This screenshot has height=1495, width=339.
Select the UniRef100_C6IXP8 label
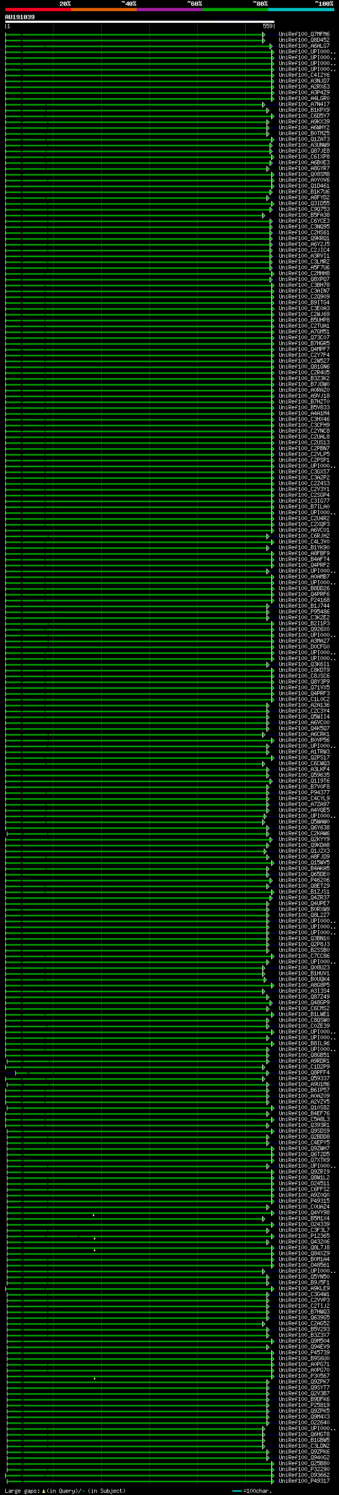coord(304,156)
